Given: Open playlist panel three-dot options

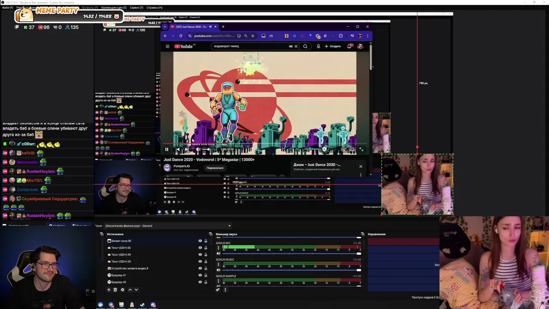Looking at the screenshot, I should [x=360, y=175].
